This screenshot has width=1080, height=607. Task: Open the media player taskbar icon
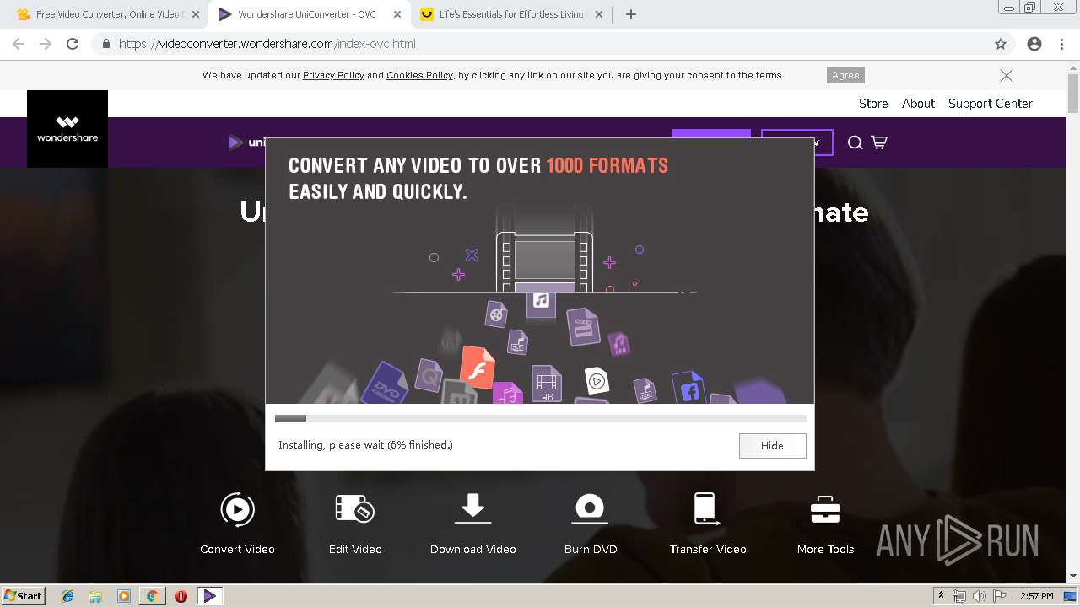coord(124,596)
